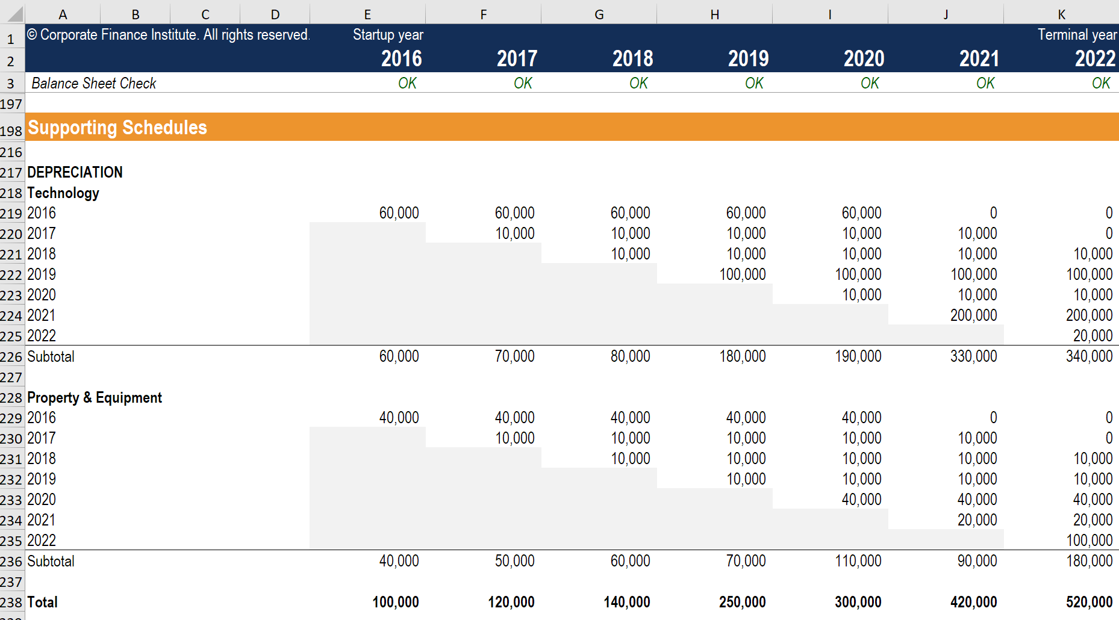
Task: Select the row 226 header
Action: point(11,357)
